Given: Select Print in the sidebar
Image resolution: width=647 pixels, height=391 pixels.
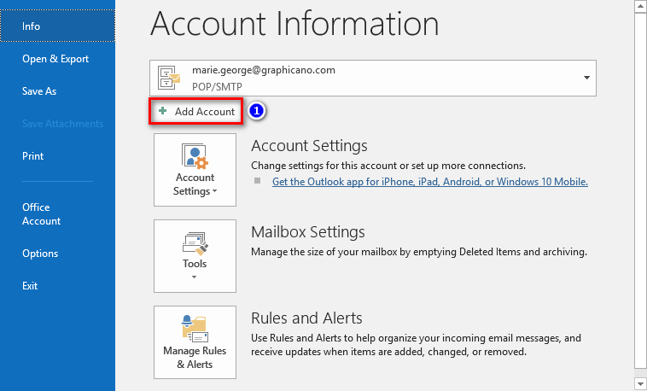Looking at the screenshot, I should pos(32,156).
